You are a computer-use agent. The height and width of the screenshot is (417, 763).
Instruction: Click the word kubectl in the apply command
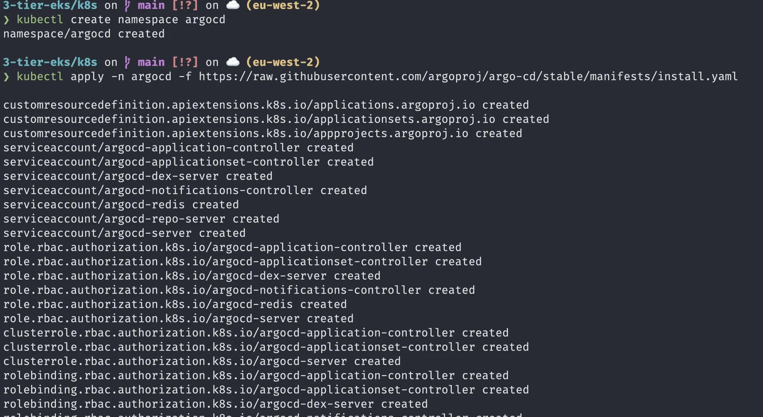point(40,77)
